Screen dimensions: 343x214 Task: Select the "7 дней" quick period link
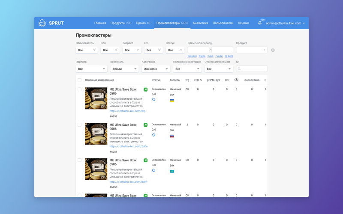[x=219, y=56]
